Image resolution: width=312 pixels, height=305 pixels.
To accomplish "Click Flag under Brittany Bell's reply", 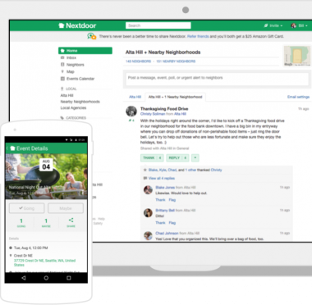I will [x=172, y=223].
